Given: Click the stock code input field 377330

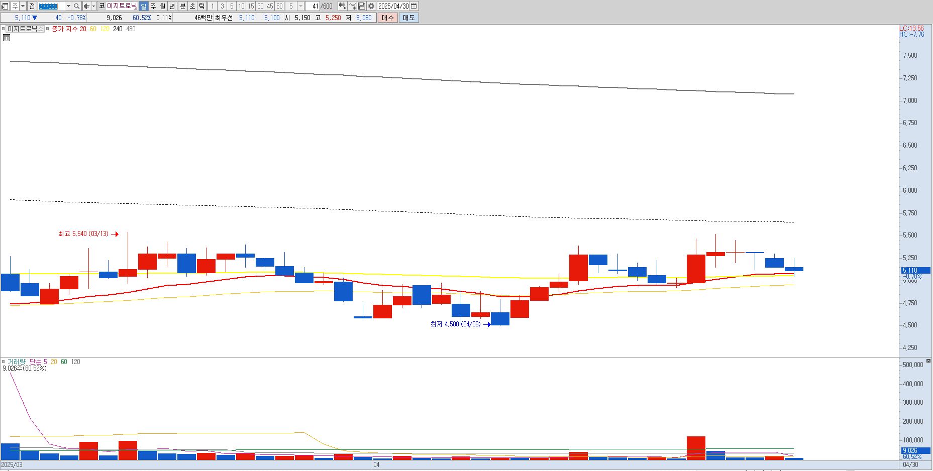Looking at the screenshot, I should (51, 6).
